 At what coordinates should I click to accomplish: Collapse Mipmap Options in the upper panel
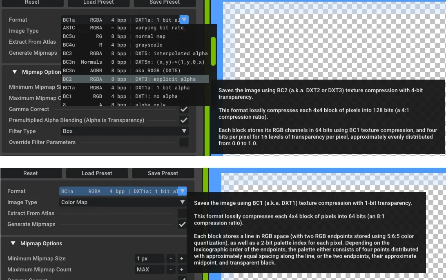[x=15, y=72]
